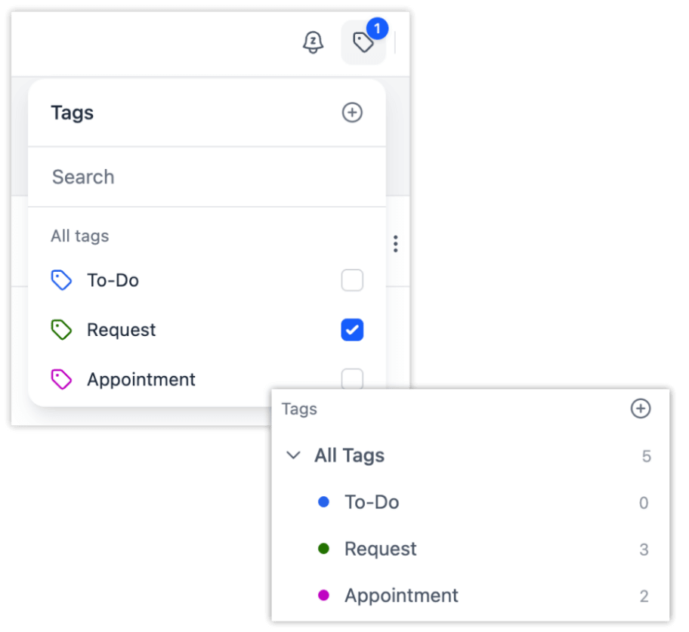The image size is (689, 632).
Task: Click the snooze bell icon
Action: pos(313,42)
